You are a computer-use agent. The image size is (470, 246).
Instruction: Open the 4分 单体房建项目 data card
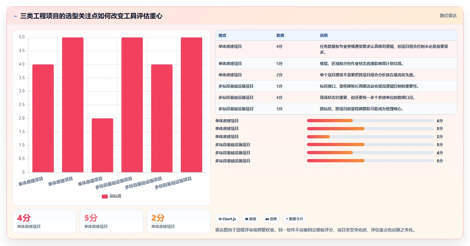point(44,221)
